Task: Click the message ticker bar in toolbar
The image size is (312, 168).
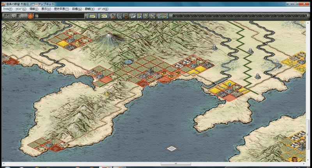Action: 240,16
